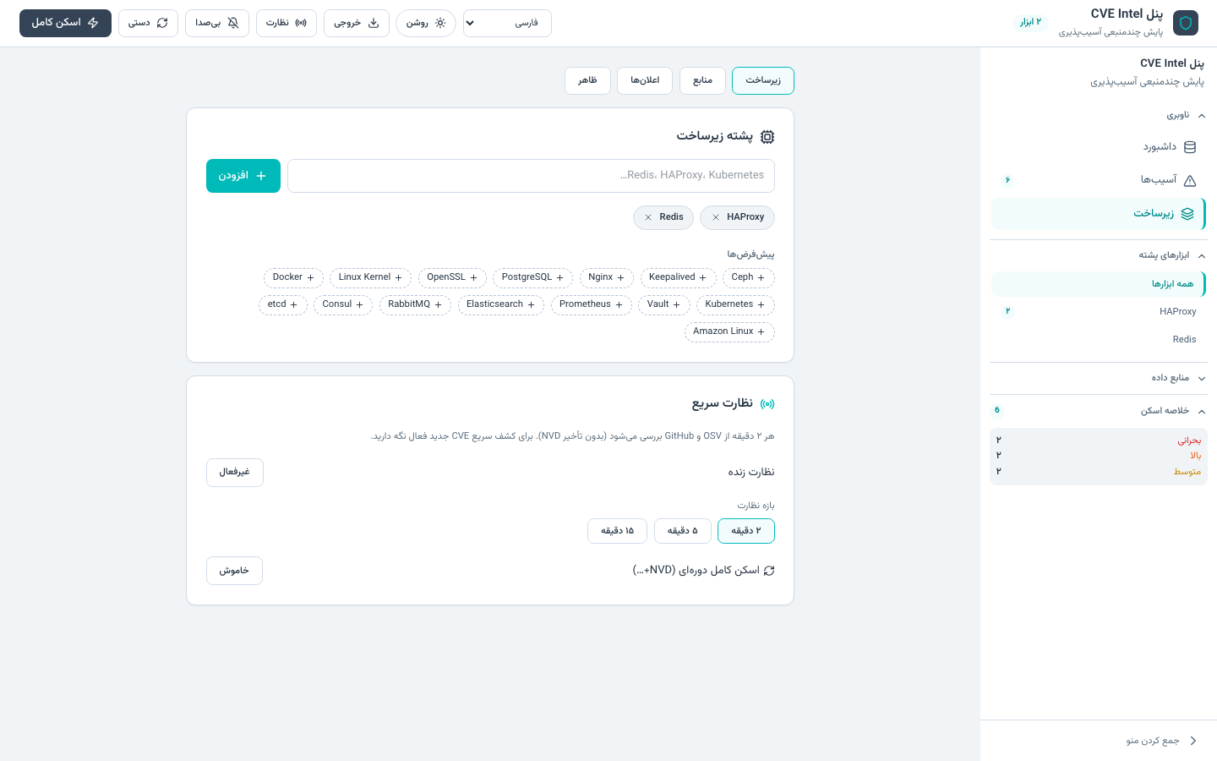Image resolution: width=1217 pixels, height=761 pixels.
Task: Click the chip icon beside پشته زیرساخت
Action: click(x=767, y=136)
